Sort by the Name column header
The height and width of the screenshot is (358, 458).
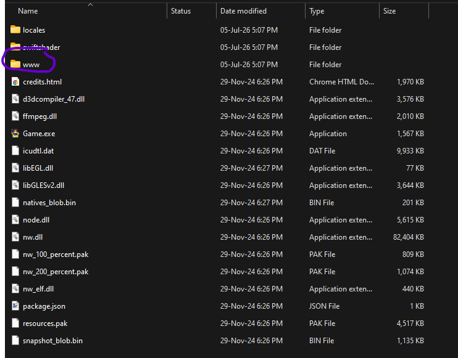28,11
